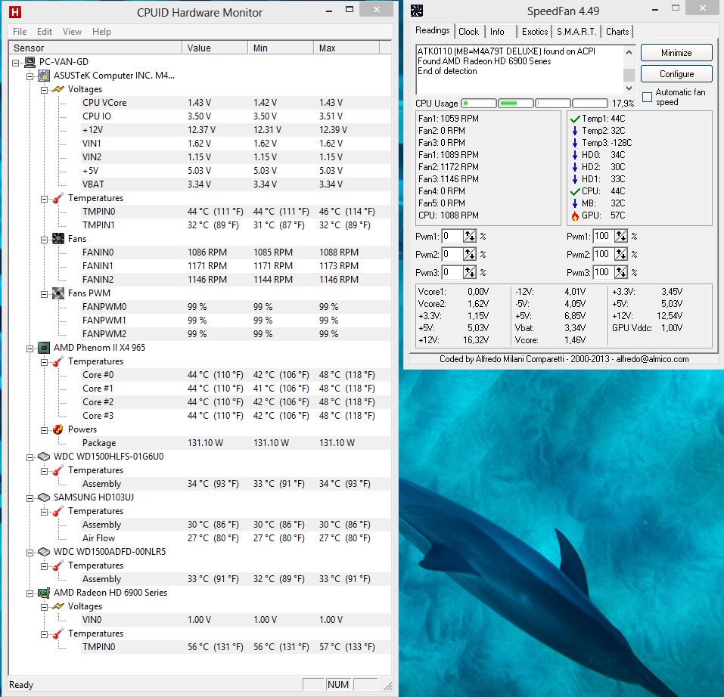Collapse the AMD Phenom II X4 965 node

30,348
